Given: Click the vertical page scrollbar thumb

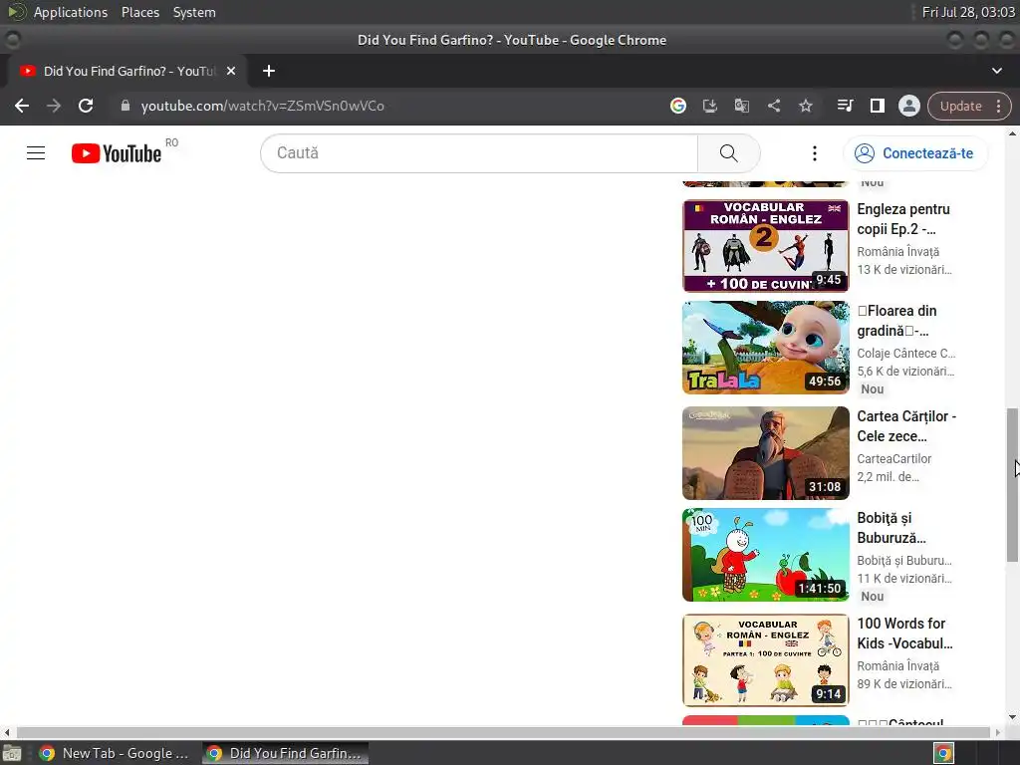Looking at the screenshot, I should pos(1012,485).
